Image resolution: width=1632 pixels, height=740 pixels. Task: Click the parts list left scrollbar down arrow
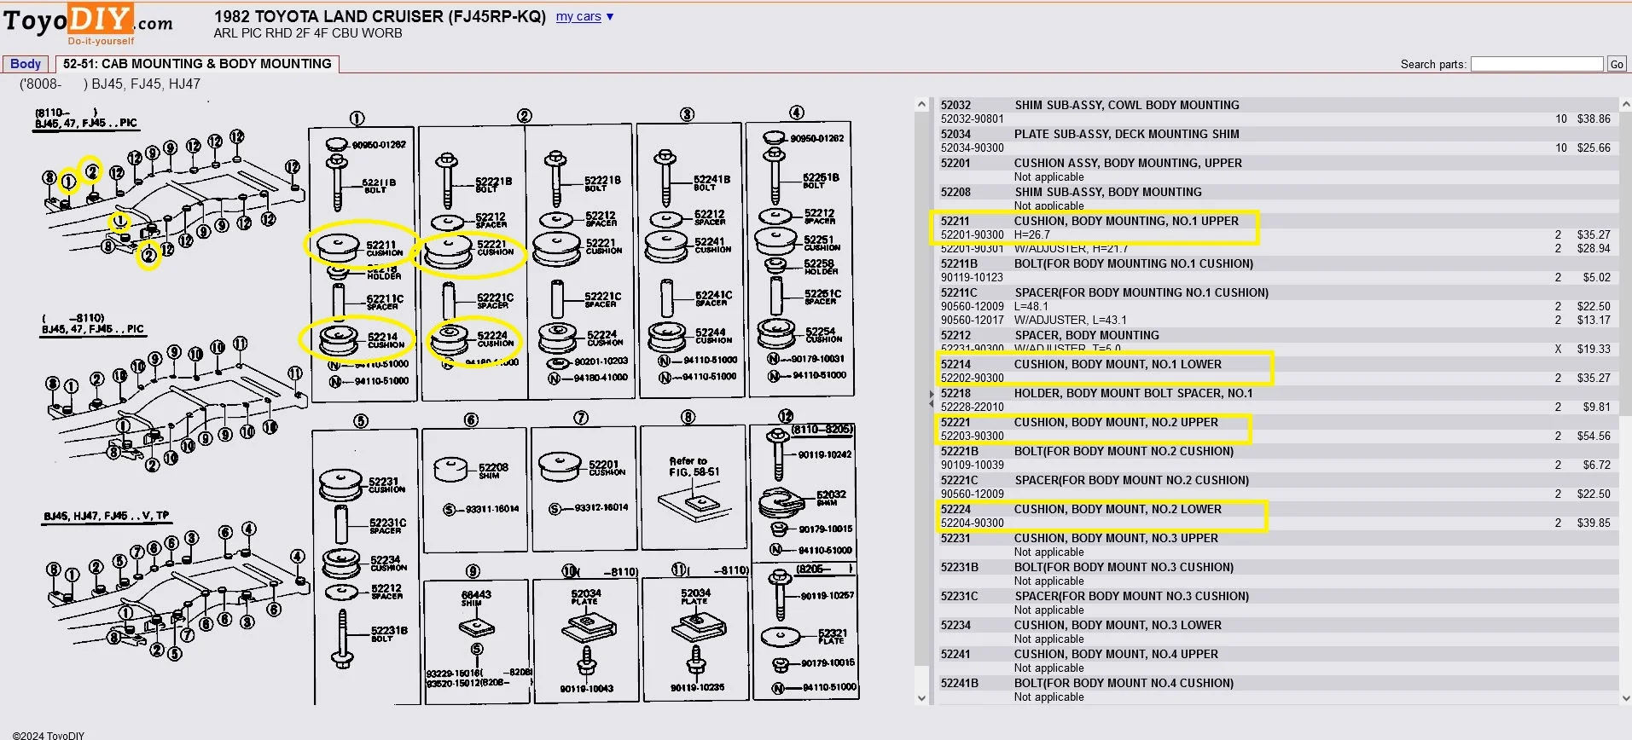tap(921, 697)
